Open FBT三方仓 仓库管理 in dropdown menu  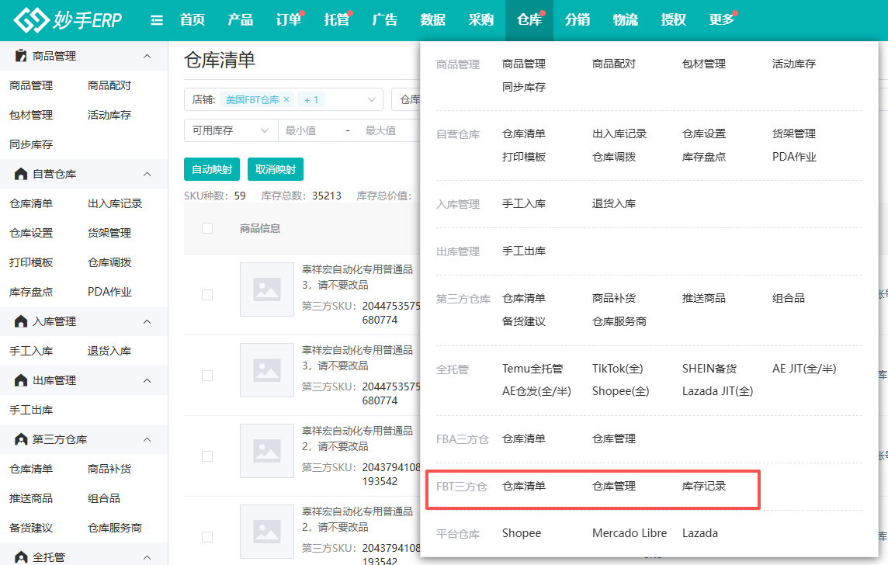pos(614,486)
